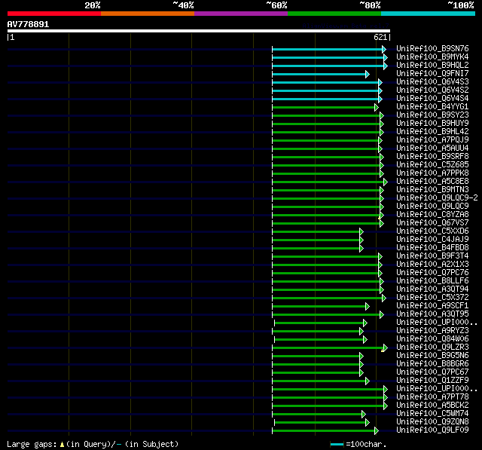
Task: Select the UniRef100_A7PQJ9 label
Action: [432, 140]
